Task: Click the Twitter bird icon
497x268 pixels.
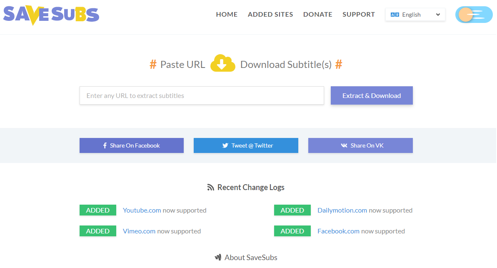Action: tap(225, 145)
